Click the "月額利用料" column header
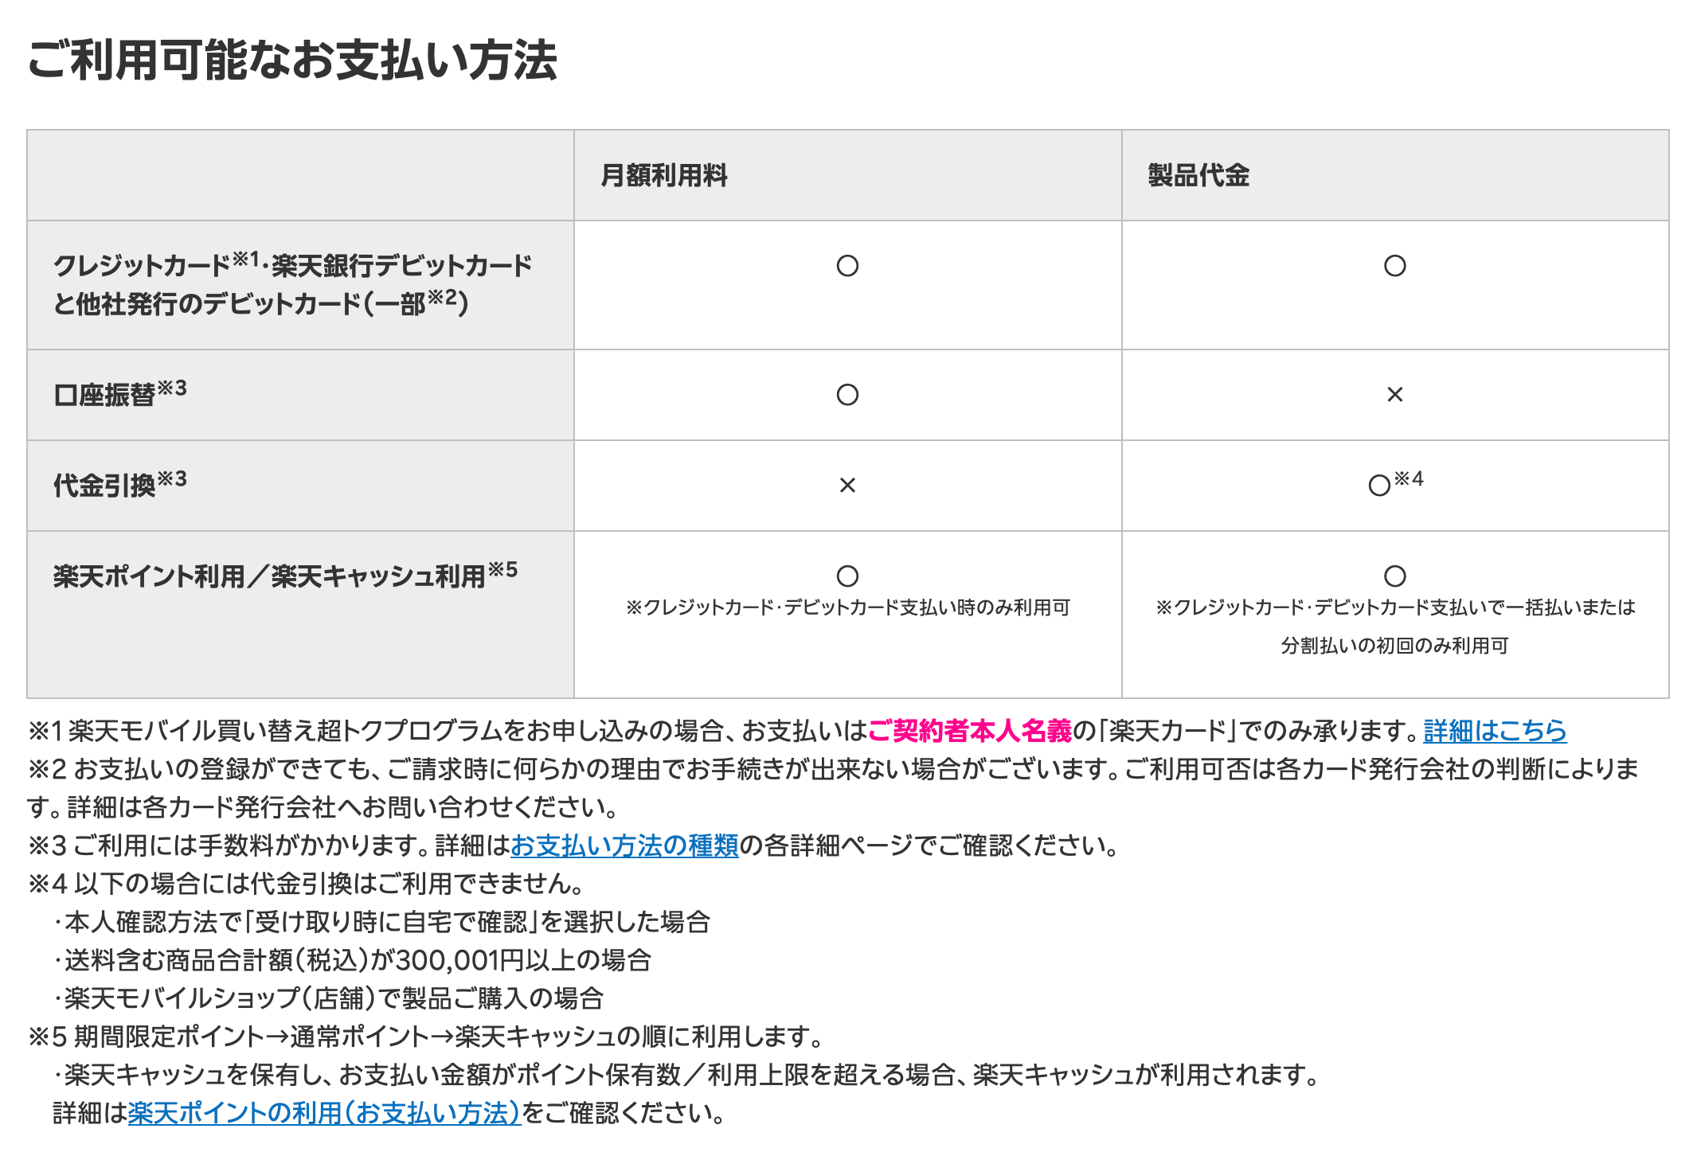Viewport: 1693px width, 1152px height. click(664, 175)
